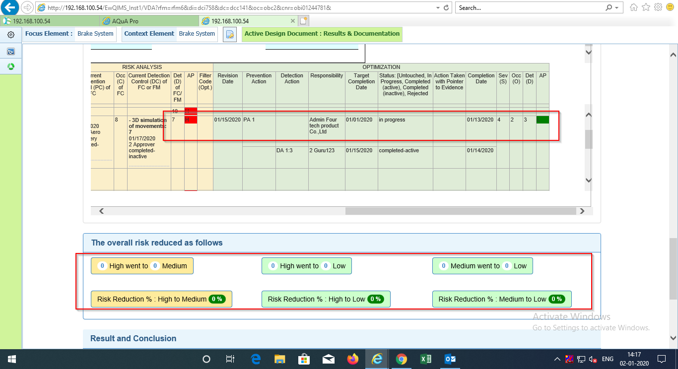Image resolution: width=678 pixels, height=369 pixels.
Task: Open the browser home page icon
Action: point(634,7)
